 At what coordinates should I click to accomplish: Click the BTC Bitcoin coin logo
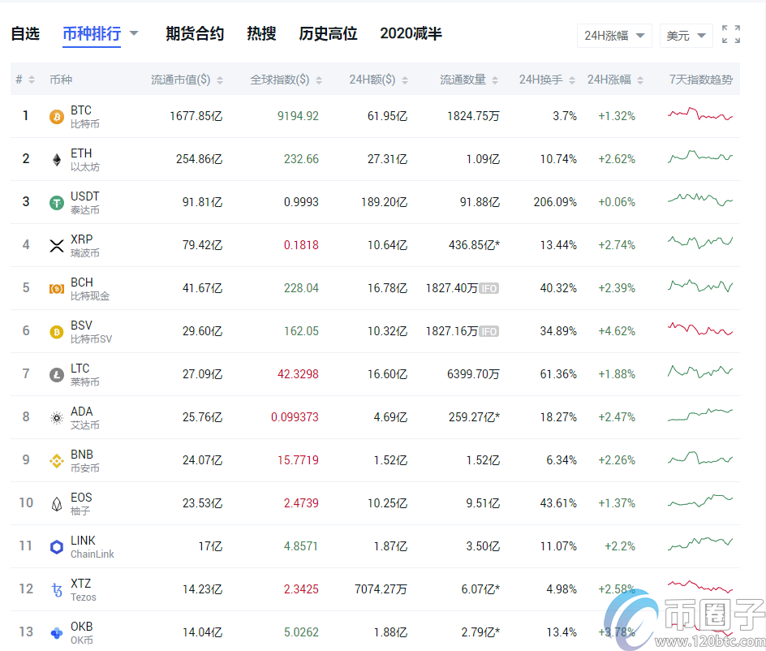point(57,117)
